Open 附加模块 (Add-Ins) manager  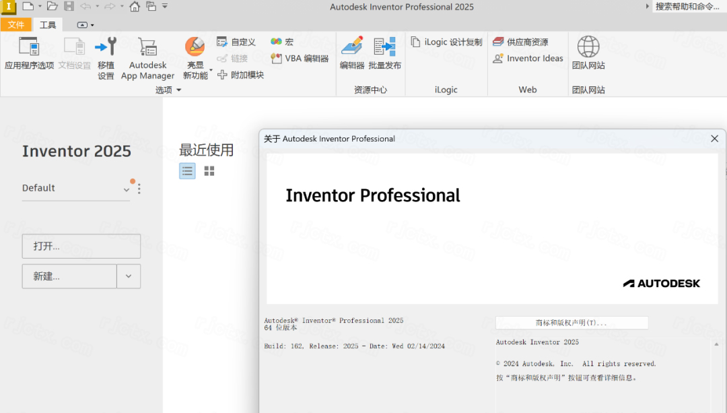click(223, 74)
